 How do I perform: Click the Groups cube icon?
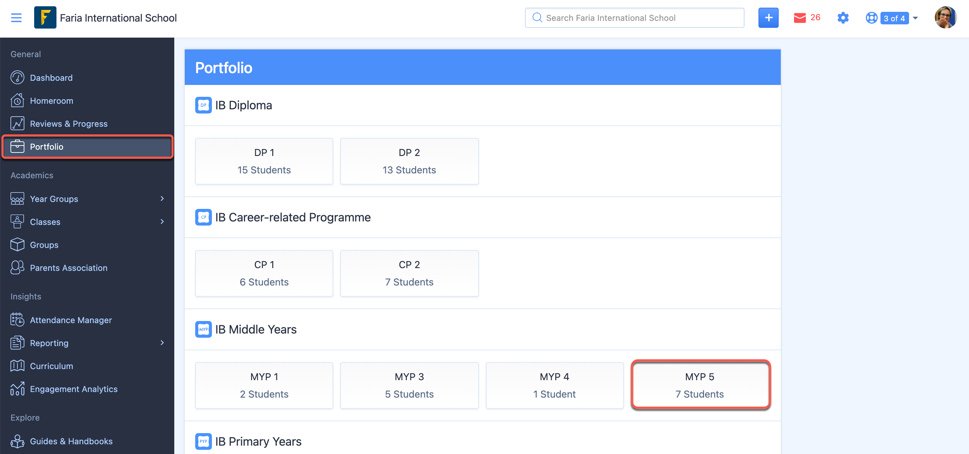pyautogui.click(x=17, y=245)
